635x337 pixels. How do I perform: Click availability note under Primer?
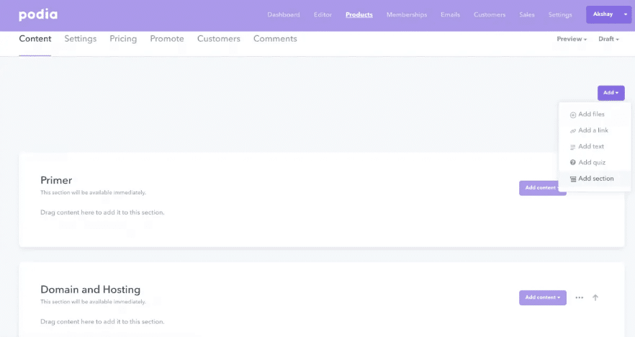pyautogui.click(x=93, y=192)
